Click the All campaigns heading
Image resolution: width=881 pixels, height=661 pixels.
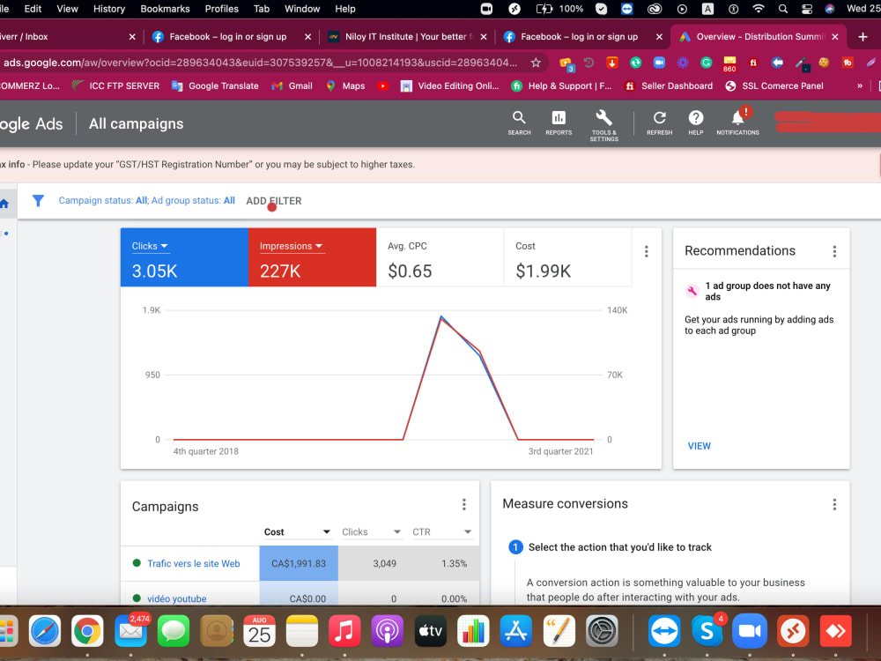136,123
